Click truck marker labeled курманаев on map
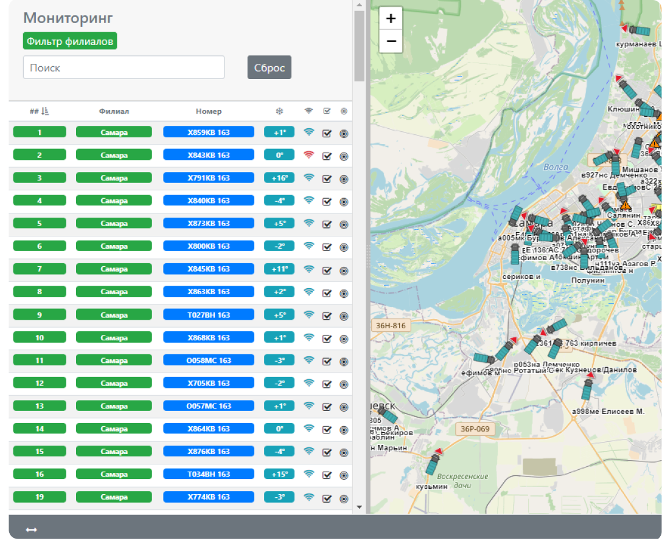This screenshot has width=662, height=541. pos(639,31)
